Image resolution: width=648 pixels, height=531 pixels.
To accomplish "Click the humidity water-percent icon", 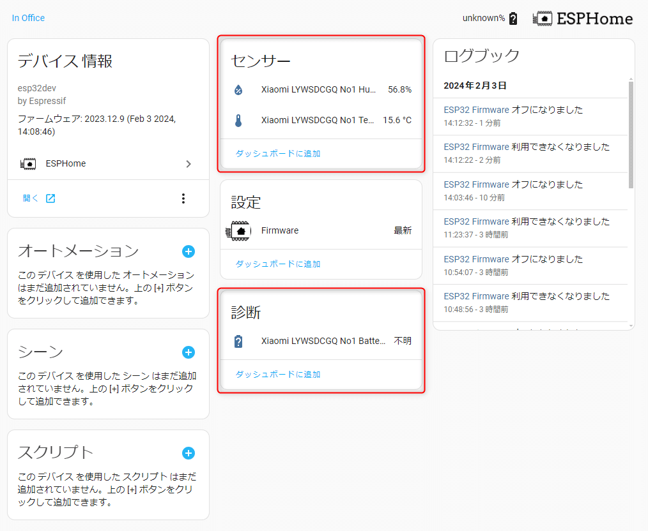I will pos(238,89).
